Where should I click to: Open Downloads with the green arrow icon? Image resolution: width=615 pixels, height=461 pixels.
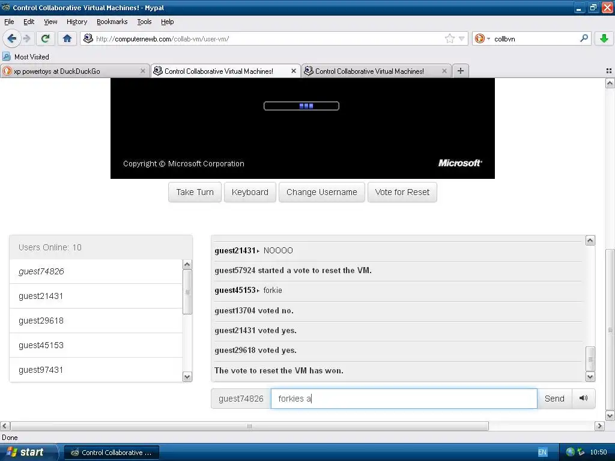coord(604,38)
